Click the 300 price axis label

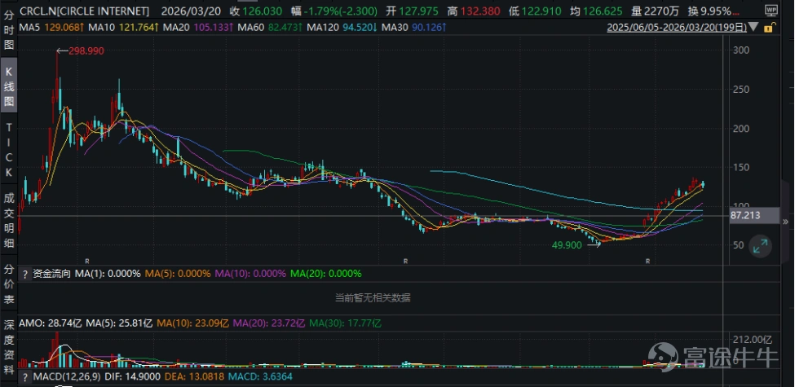(x=740, y=51)
